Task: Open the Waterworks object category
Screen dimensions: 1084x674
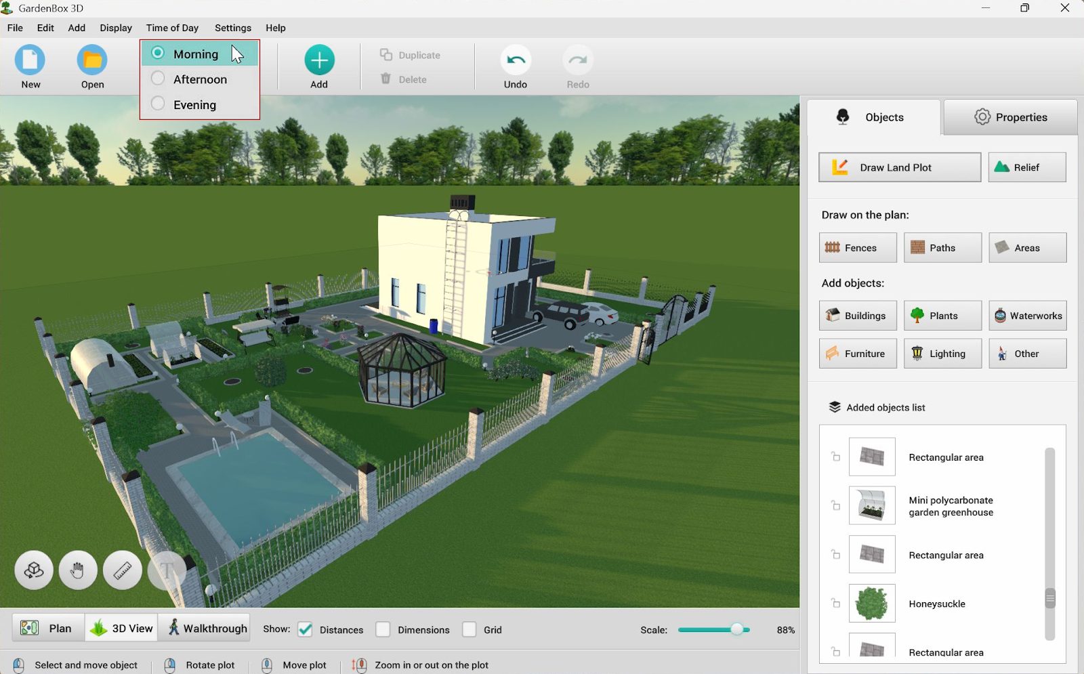Action: click(x=1027, y=316)
